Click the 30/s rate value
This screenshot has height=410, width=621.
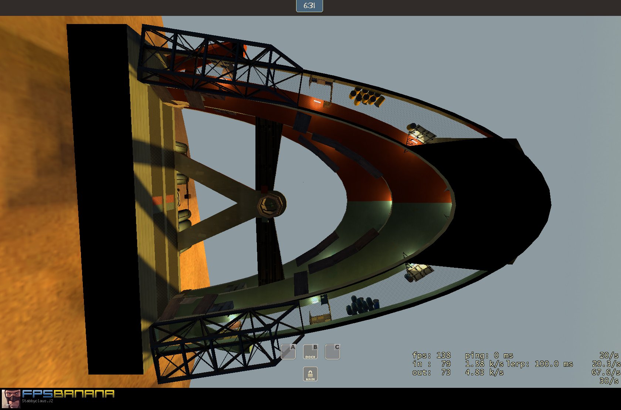[609, 381]
